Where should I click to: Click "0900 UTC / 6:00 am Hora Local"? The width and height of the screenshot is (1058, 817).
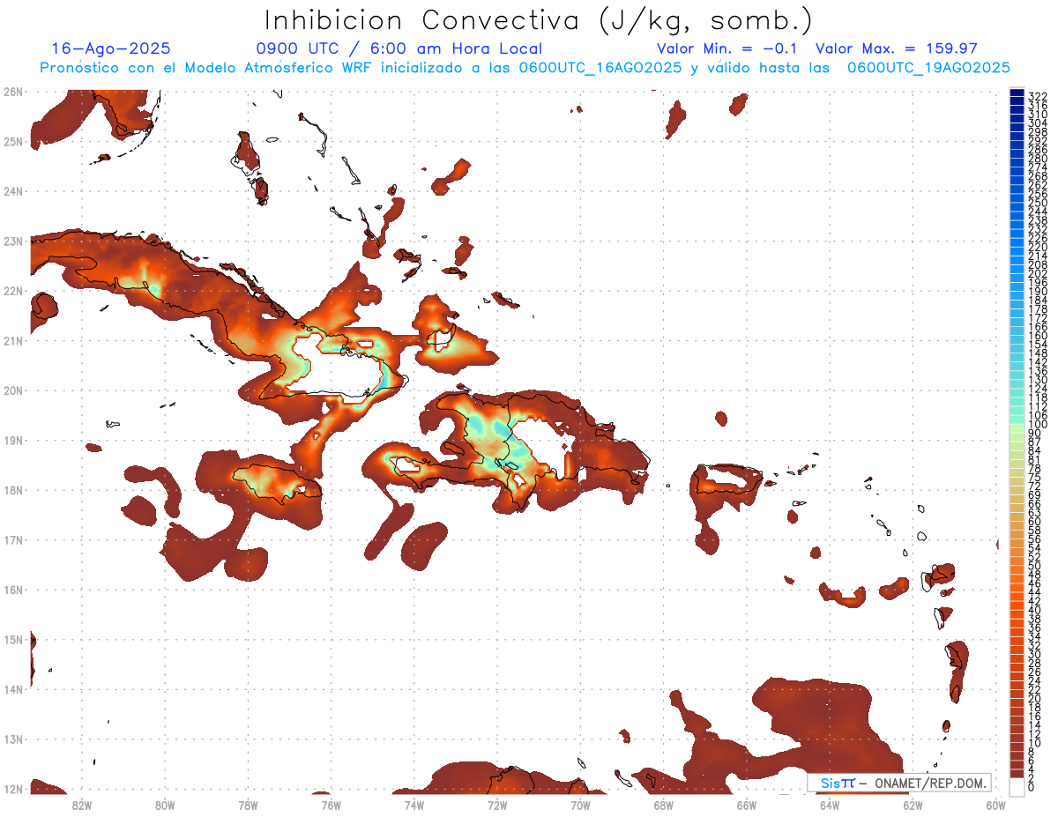[399, 48]
